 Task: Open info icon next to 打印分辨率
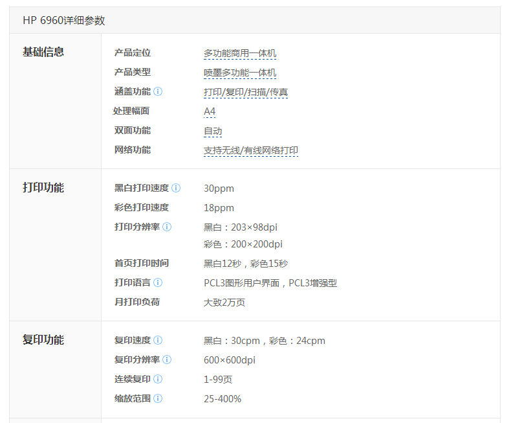click(167, 227)
